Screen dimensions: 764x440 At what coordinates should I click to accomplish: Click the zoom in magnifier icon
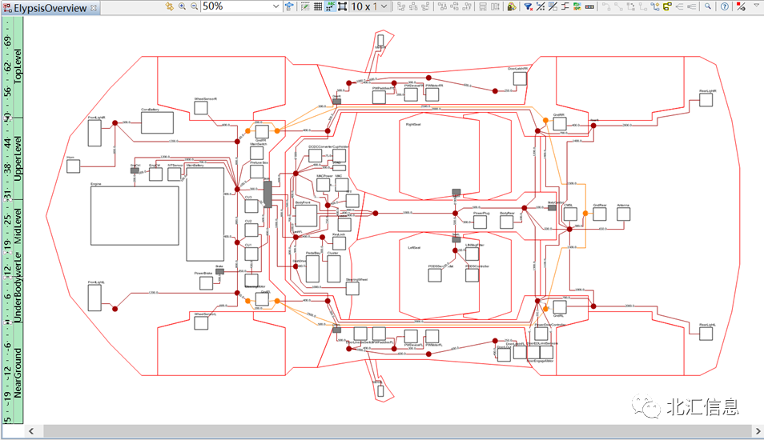coord(182,6)
